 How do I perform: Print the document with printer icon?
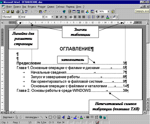[x=18, y=12]
